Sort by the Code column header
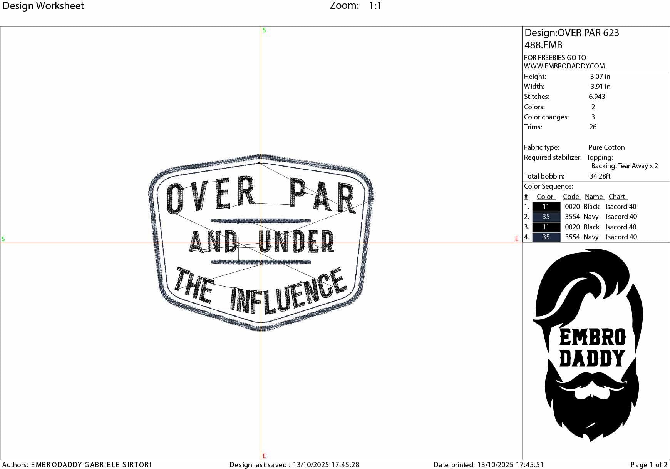670x469 pixels. point(571,197)
